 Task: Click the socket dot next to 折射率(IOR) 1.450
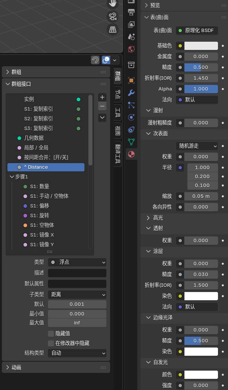[x=180, y=78]
